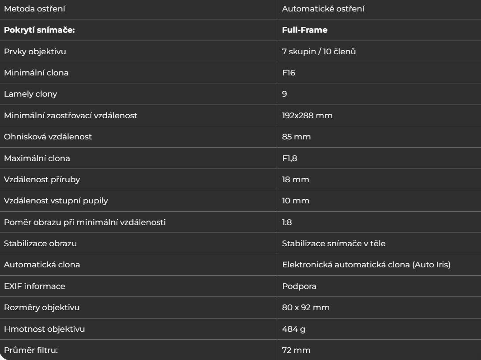Click the 'Prvky objektivu' row label
Screen dimensions: 481x360
click(35, 52)
